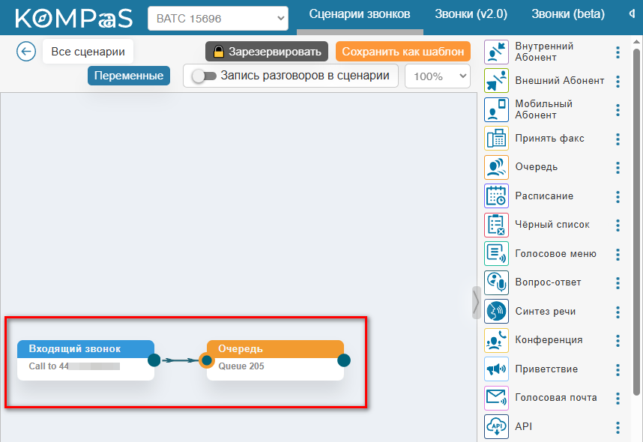Select the Мобильный Абонент block icon
This screenshot has width=643, height=442.
pos(496,109)
